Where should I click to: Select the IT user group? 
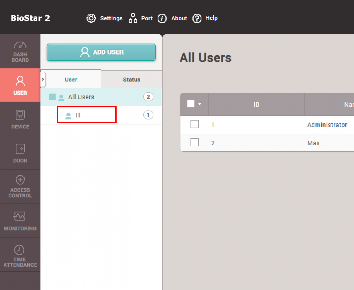[x=78, y=115]
